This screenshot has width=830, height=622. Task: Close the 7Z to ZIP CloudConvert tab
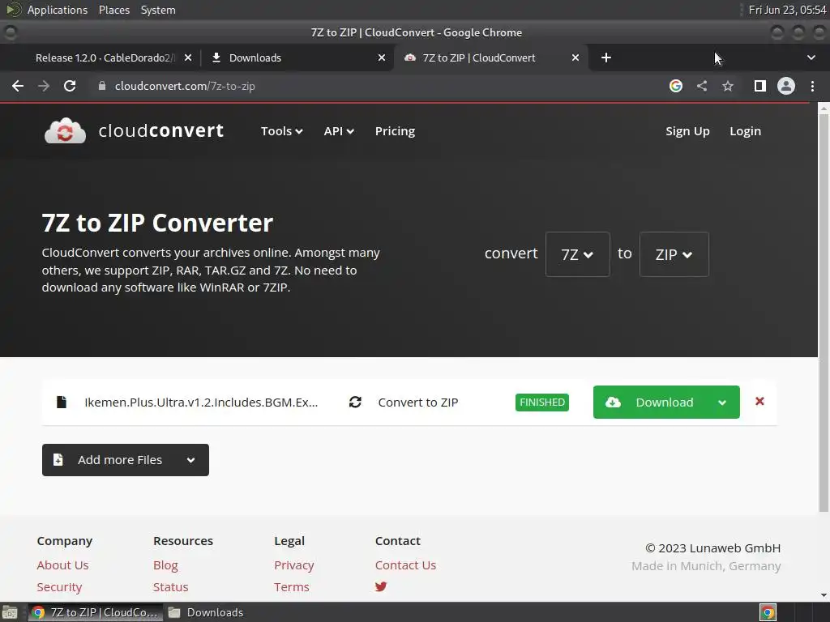point(575,58)
